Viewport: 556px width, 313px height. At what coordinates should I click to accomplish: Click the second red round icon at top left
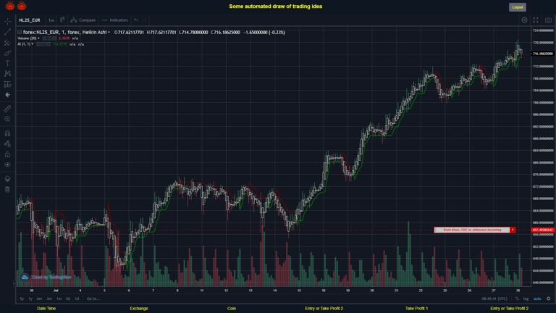point(22,6)
